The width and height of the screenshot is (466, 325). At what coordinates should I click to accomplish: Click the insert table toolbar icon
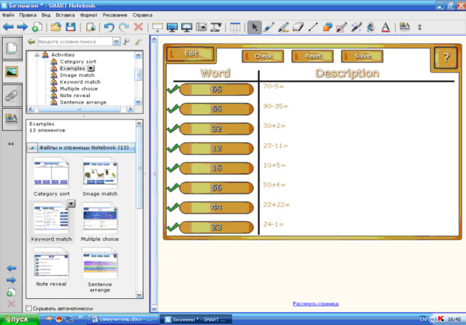(235, 28)
